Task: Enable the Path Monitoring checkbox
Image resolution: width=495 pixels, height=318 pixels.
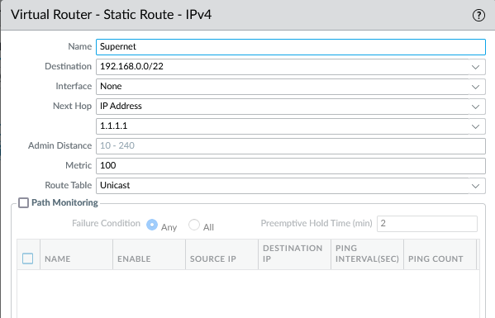Action: click(23, 202)
